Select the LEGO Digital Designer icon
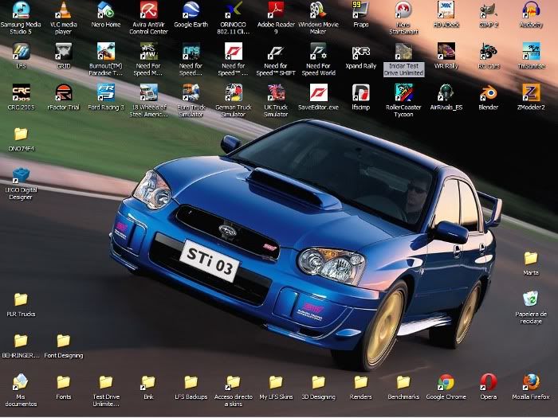The height and width of the screenshot is (418, 558). coord(21,177)
